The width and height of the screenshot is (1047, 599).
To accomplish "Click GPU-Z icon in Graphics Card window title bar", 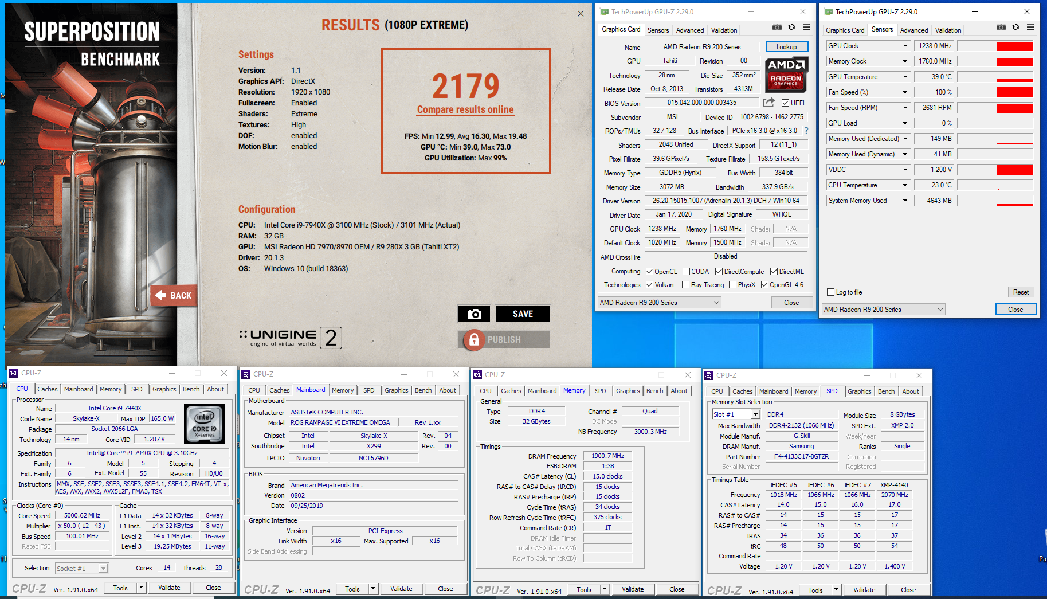I will pyautogui.click(x=604, y=11).
